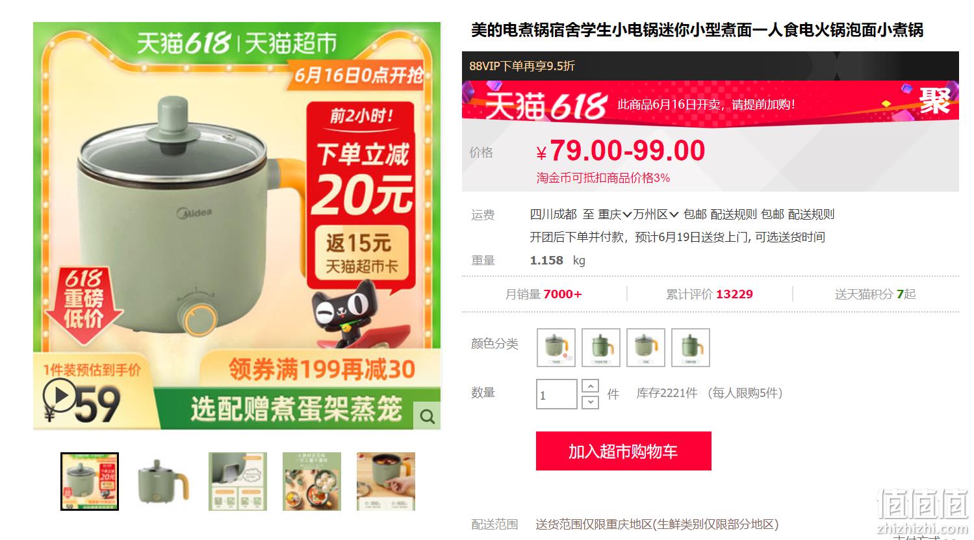This screenshot has width=974, height=540.
Task: Click 加入超市购物车 button
Action: click(623, 451)
